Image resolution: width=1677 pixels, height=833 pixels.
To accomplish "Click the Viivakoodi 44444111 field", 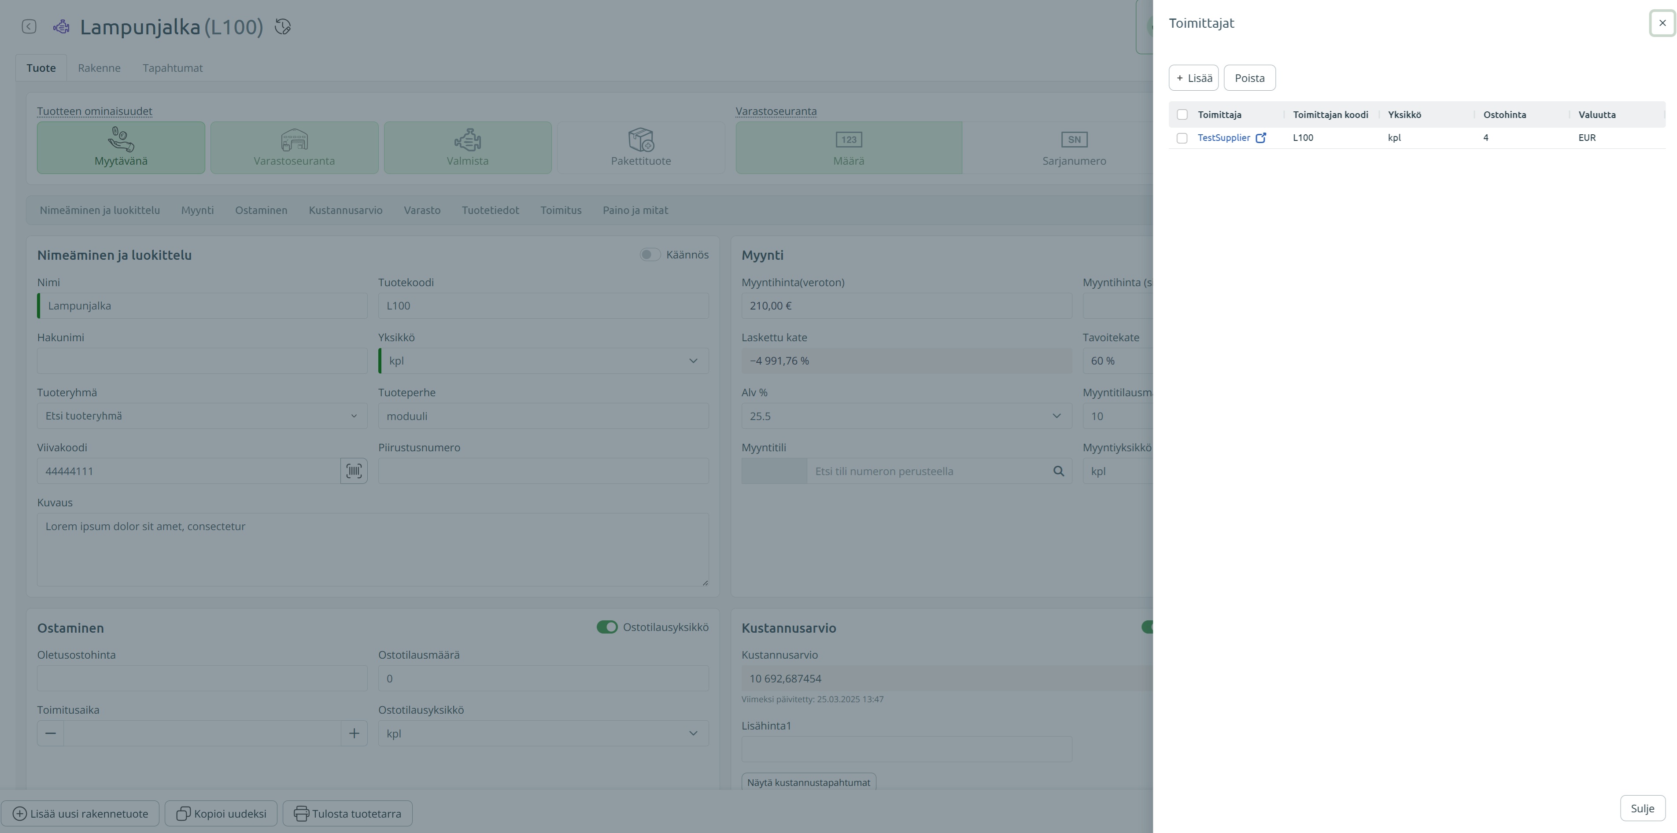I will [x=189, y=471].
